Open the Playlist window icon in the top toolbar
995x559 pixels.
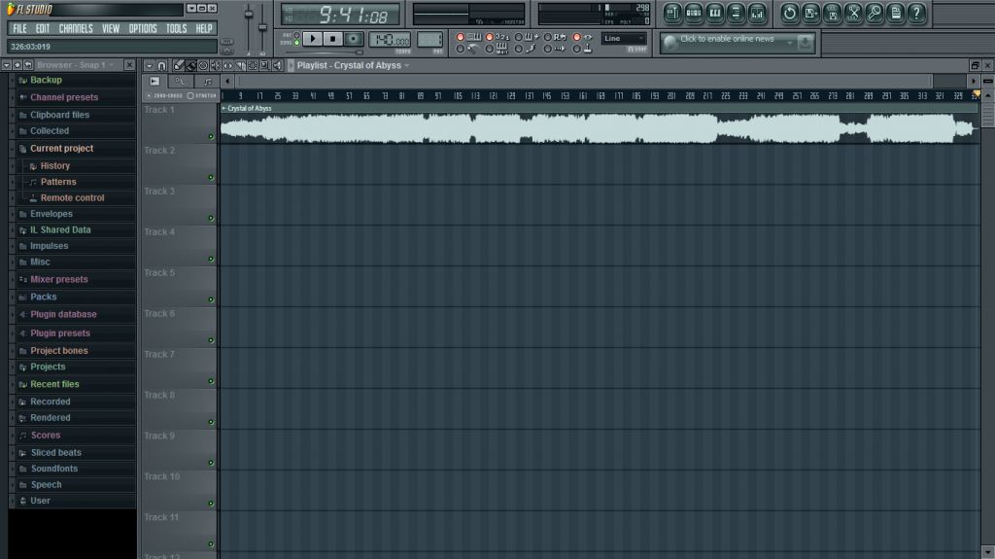672,13
